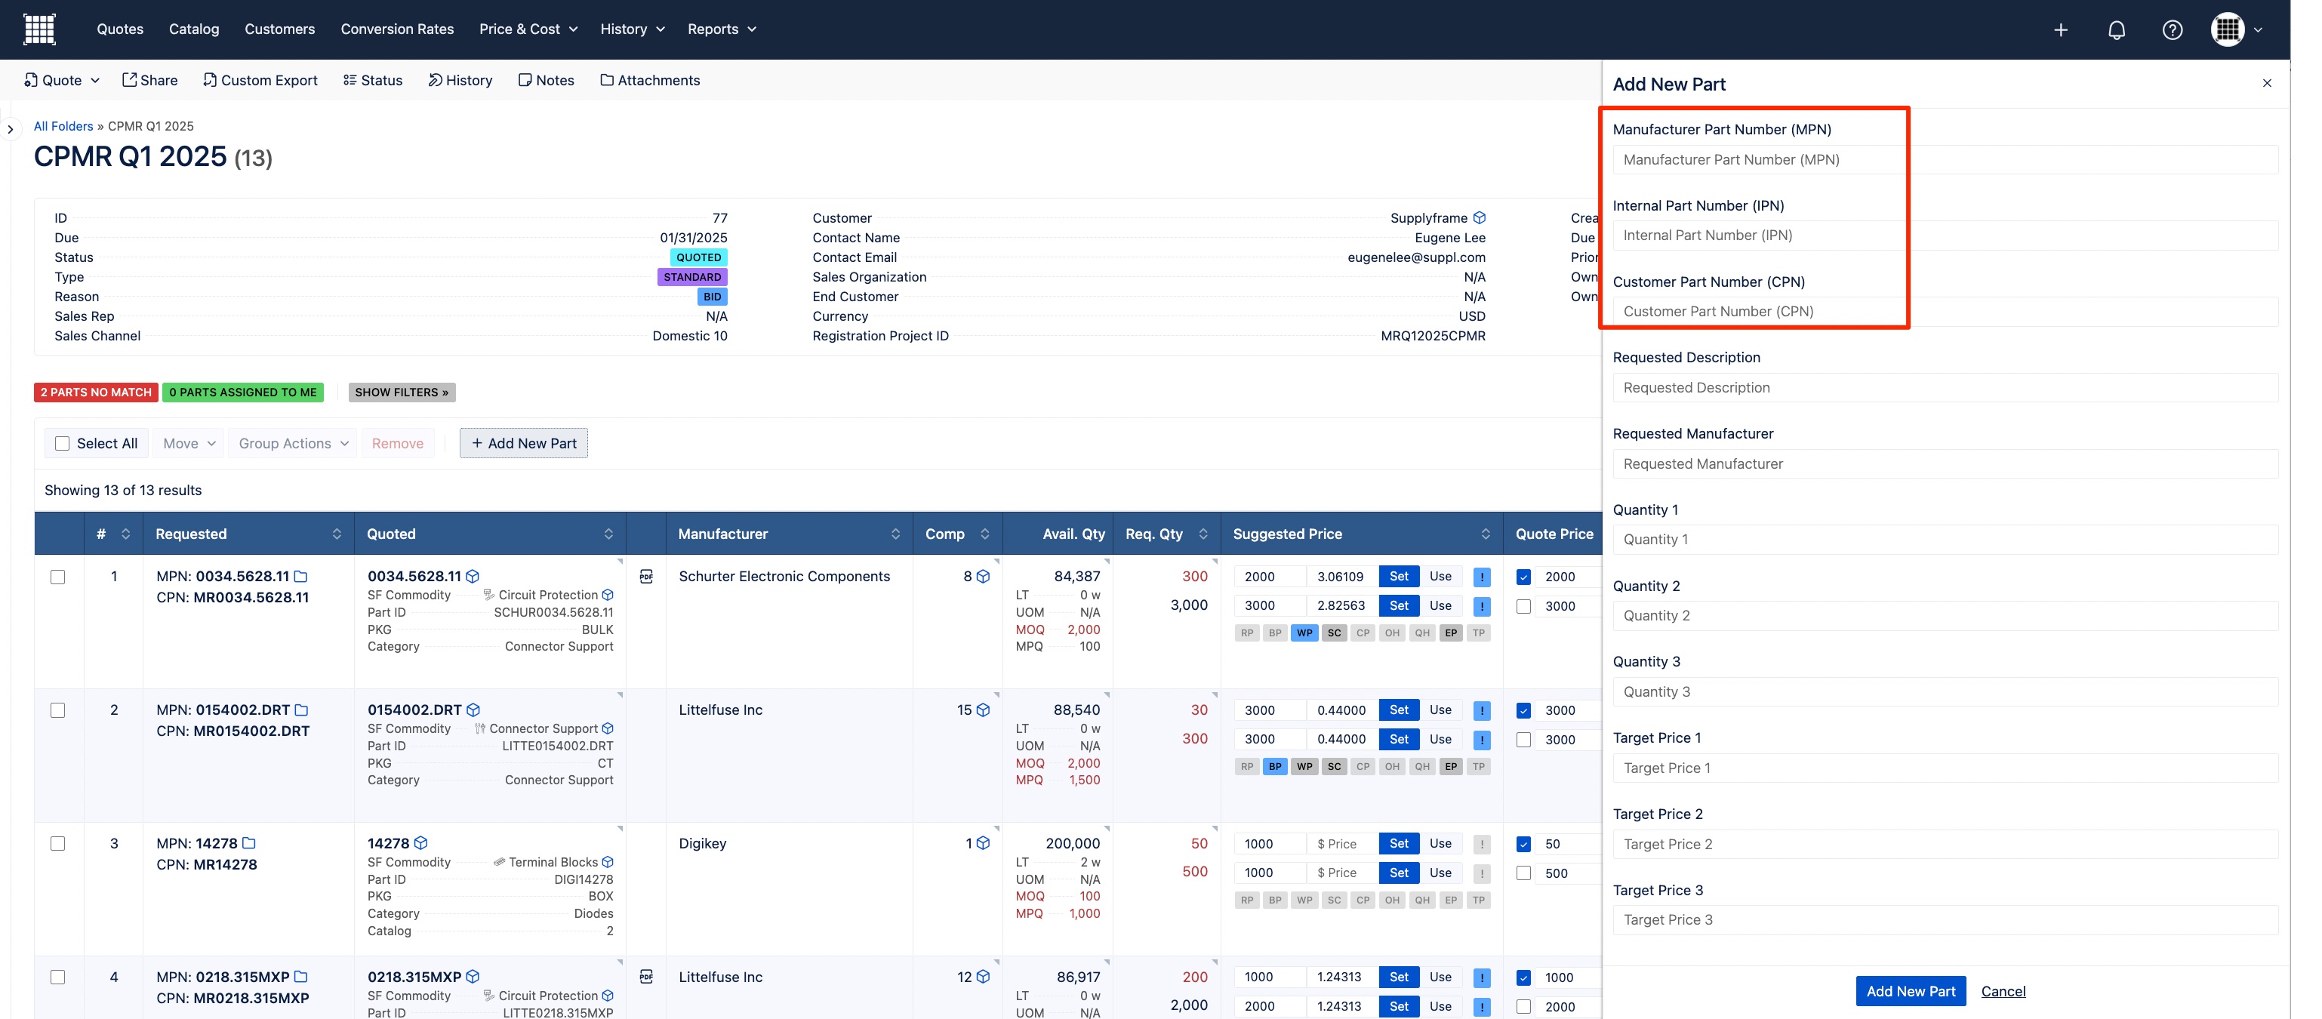Check quote price 3000 checkbox in row 1
The image size is (2322, 1019).
pos(1524,606)
